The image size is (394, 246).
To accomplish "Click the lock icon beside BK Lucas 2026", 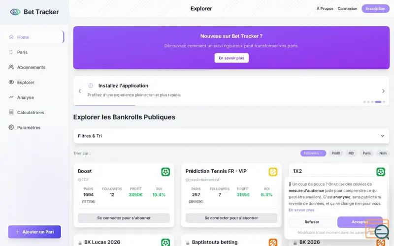I will (80, 243).
